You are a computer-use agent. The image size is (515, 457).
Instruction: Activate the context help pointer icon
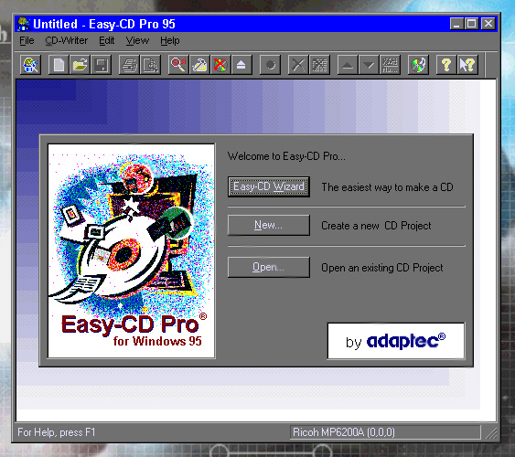[467, 65]
